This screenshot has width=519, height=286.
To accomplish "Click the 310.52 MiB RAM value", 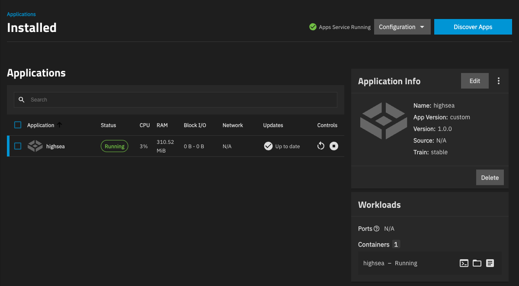I will (x=165, y=146).
